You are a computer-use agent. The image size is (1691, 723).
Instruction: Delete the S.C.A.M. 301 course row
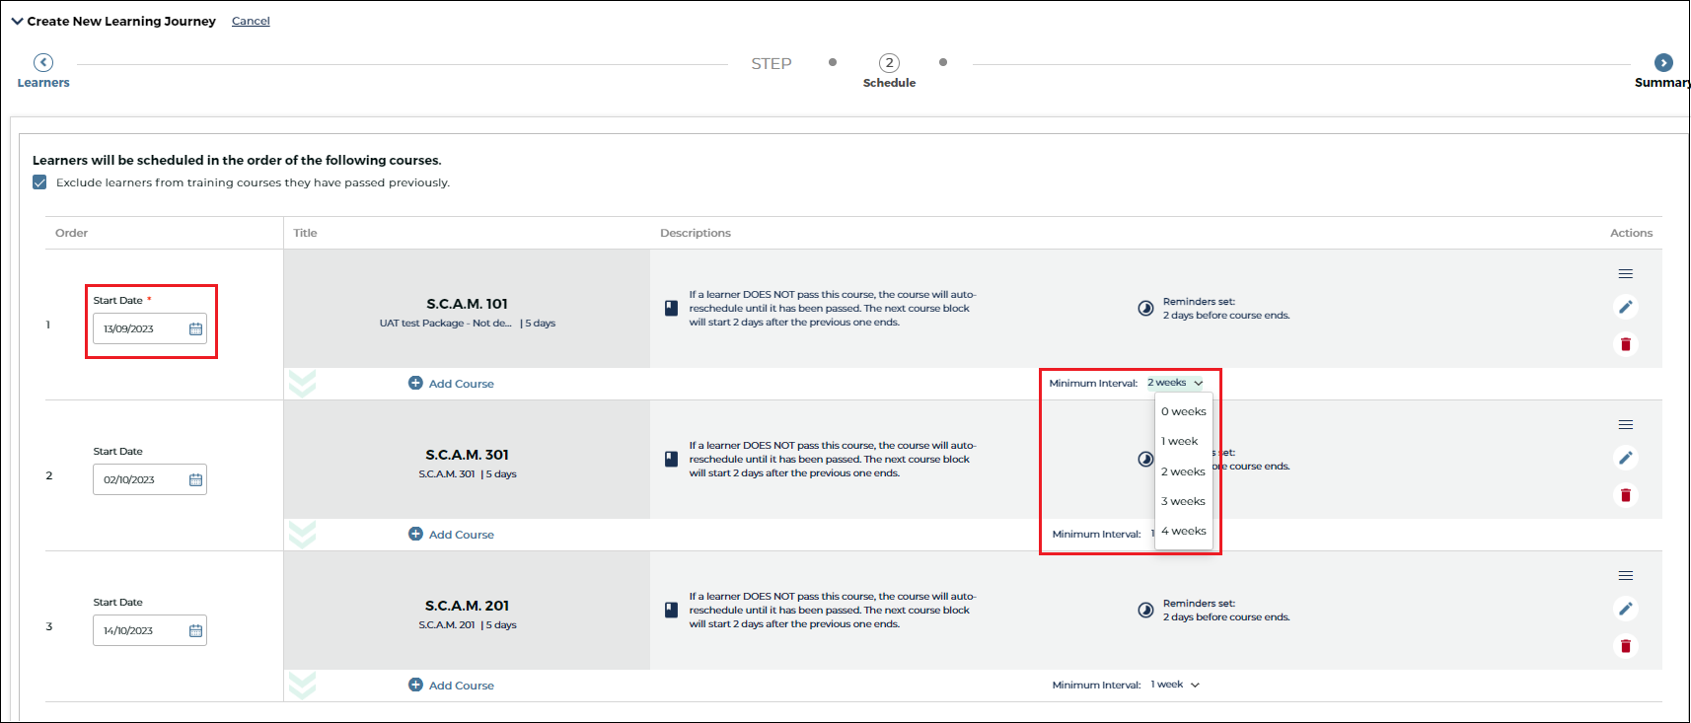point(1625,495)
